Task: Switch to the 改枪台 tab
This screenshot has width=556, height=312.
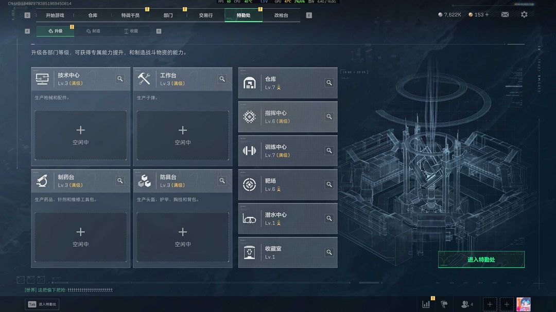Action: pyautogui.click(x=281, y=15)
